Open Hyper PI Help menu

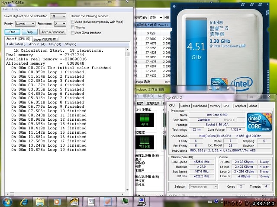[16, 9]
